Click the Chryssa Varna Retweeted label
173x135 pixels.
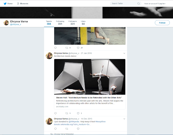64,134
